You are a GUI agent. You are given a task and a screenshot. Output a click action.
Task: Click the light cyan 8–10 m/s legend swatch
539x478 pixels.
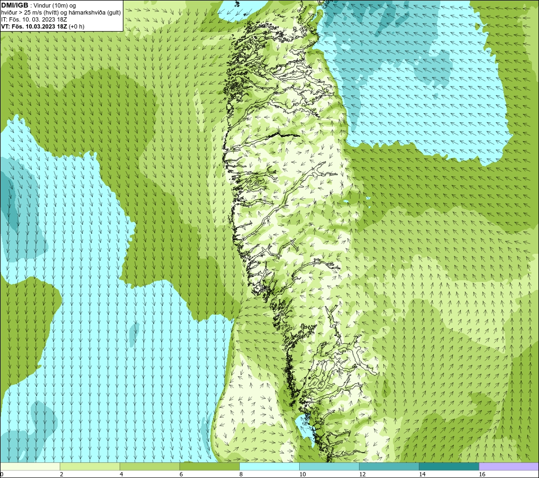[x=269, y=466]
